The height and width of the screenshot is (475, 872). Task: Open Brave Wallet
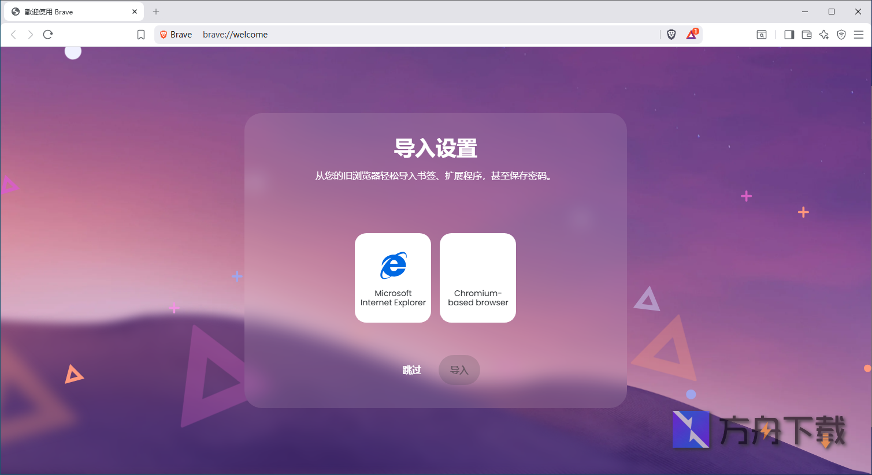(x=806, y=35)
